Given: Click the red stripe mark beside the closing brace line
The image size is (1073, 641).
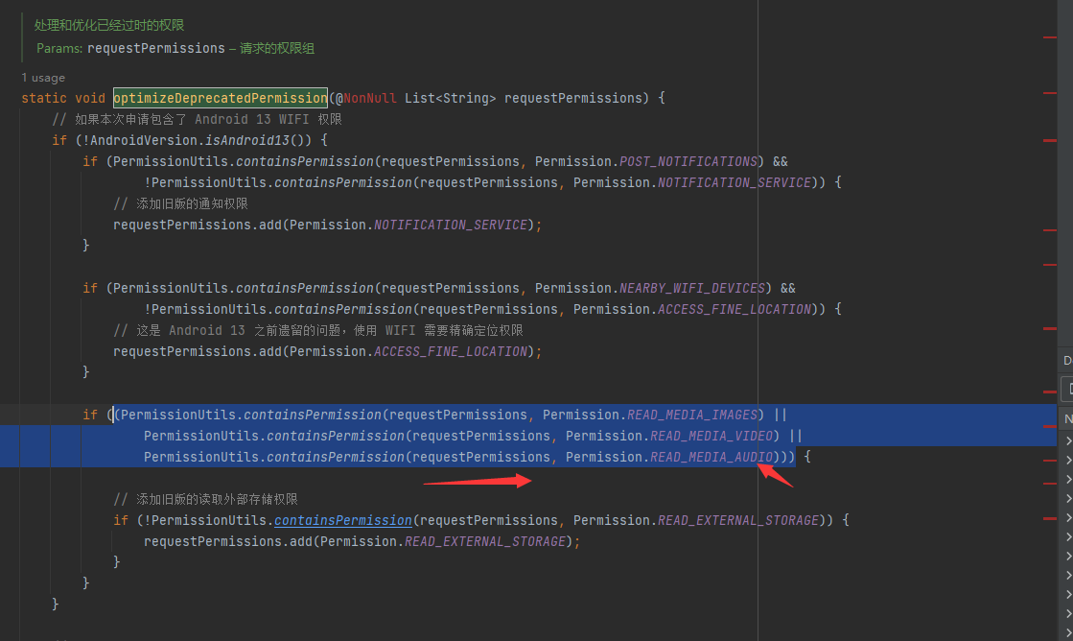Looking at the screenshot, I should point(1052,484).
